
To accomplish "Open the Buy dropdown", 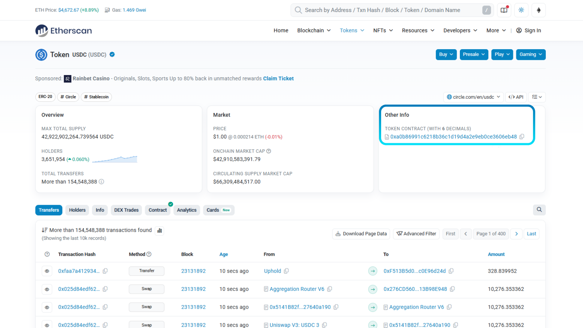I will coord(446,55).
